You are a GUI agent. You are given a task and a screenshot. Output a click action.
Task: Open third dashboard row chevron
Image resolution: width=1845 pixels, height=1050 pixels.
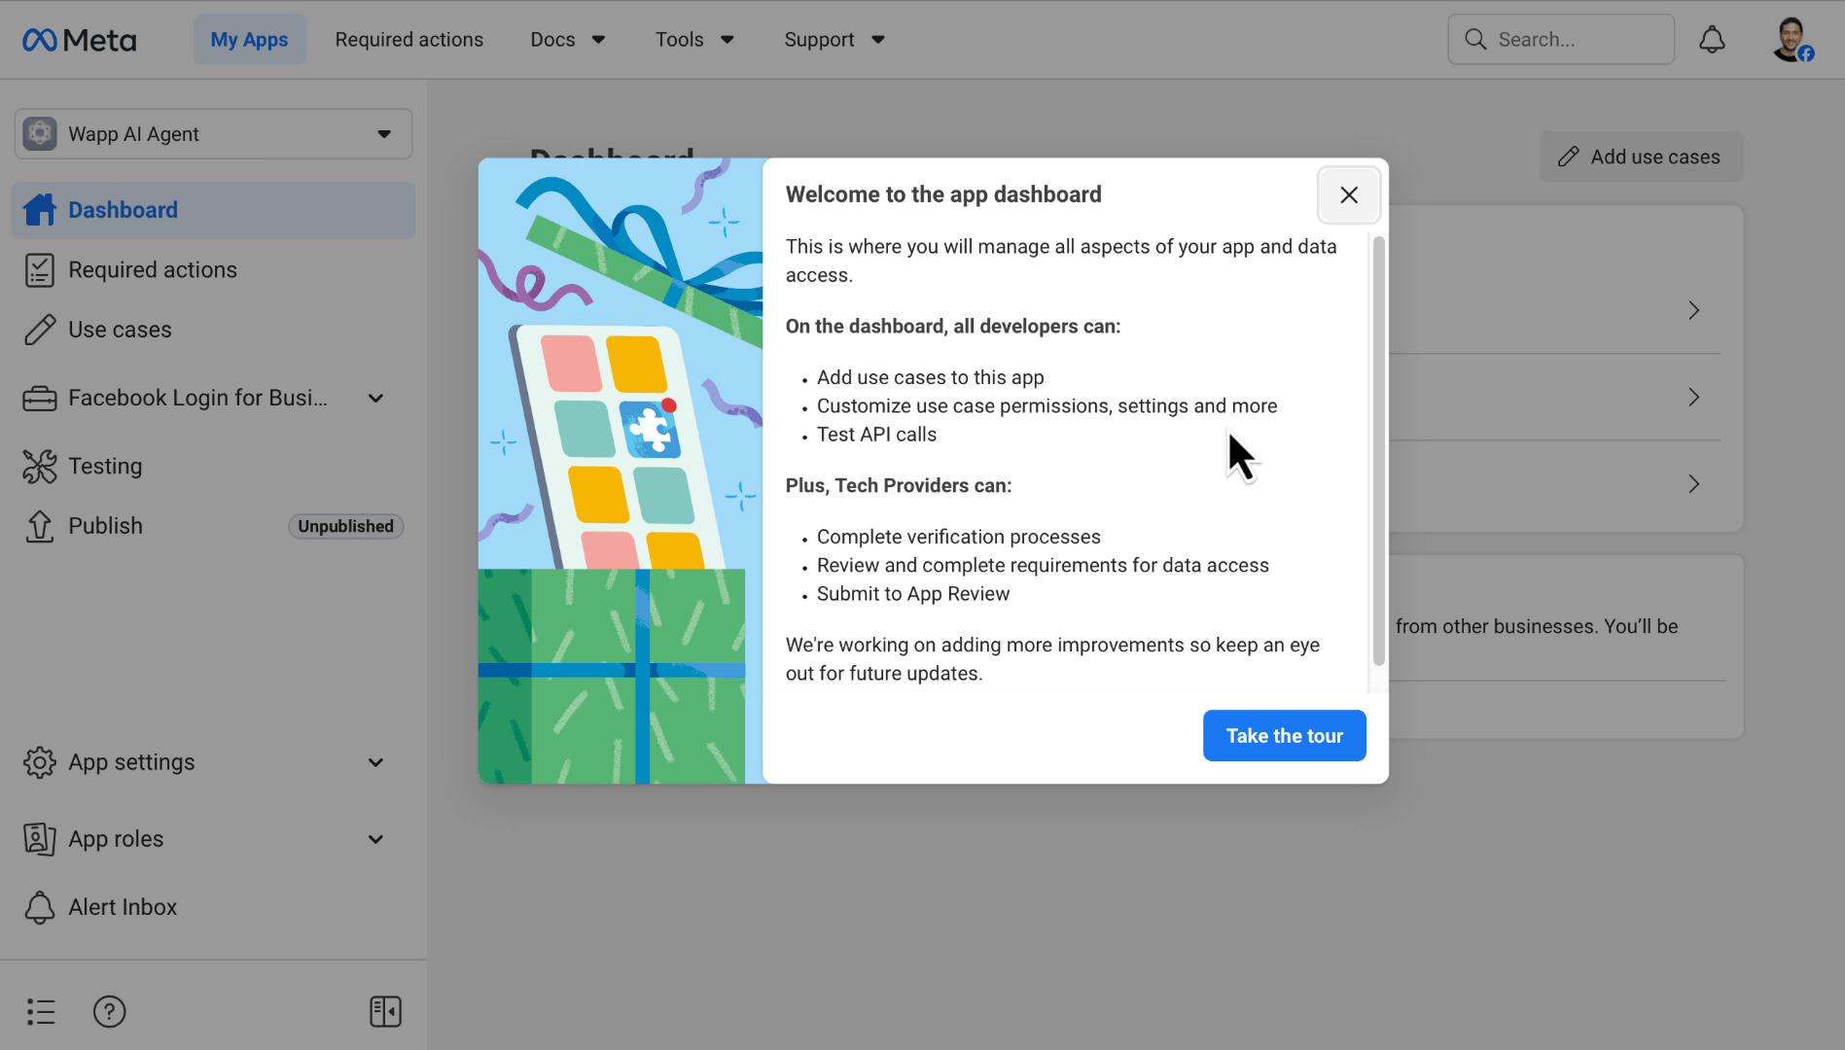tap(1693, 484)
